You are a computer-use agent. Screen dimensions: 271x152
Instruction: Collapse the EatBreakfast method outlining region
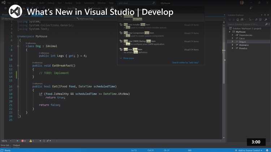coord(18,66)
